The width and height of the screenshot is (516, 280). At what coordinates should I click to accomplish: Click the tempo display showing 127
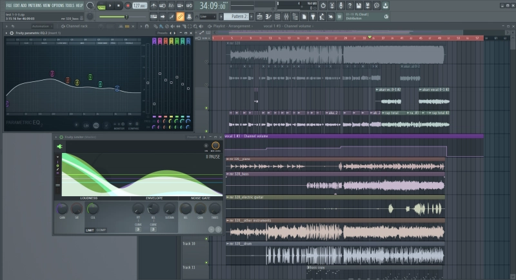(x=140, y=5)
